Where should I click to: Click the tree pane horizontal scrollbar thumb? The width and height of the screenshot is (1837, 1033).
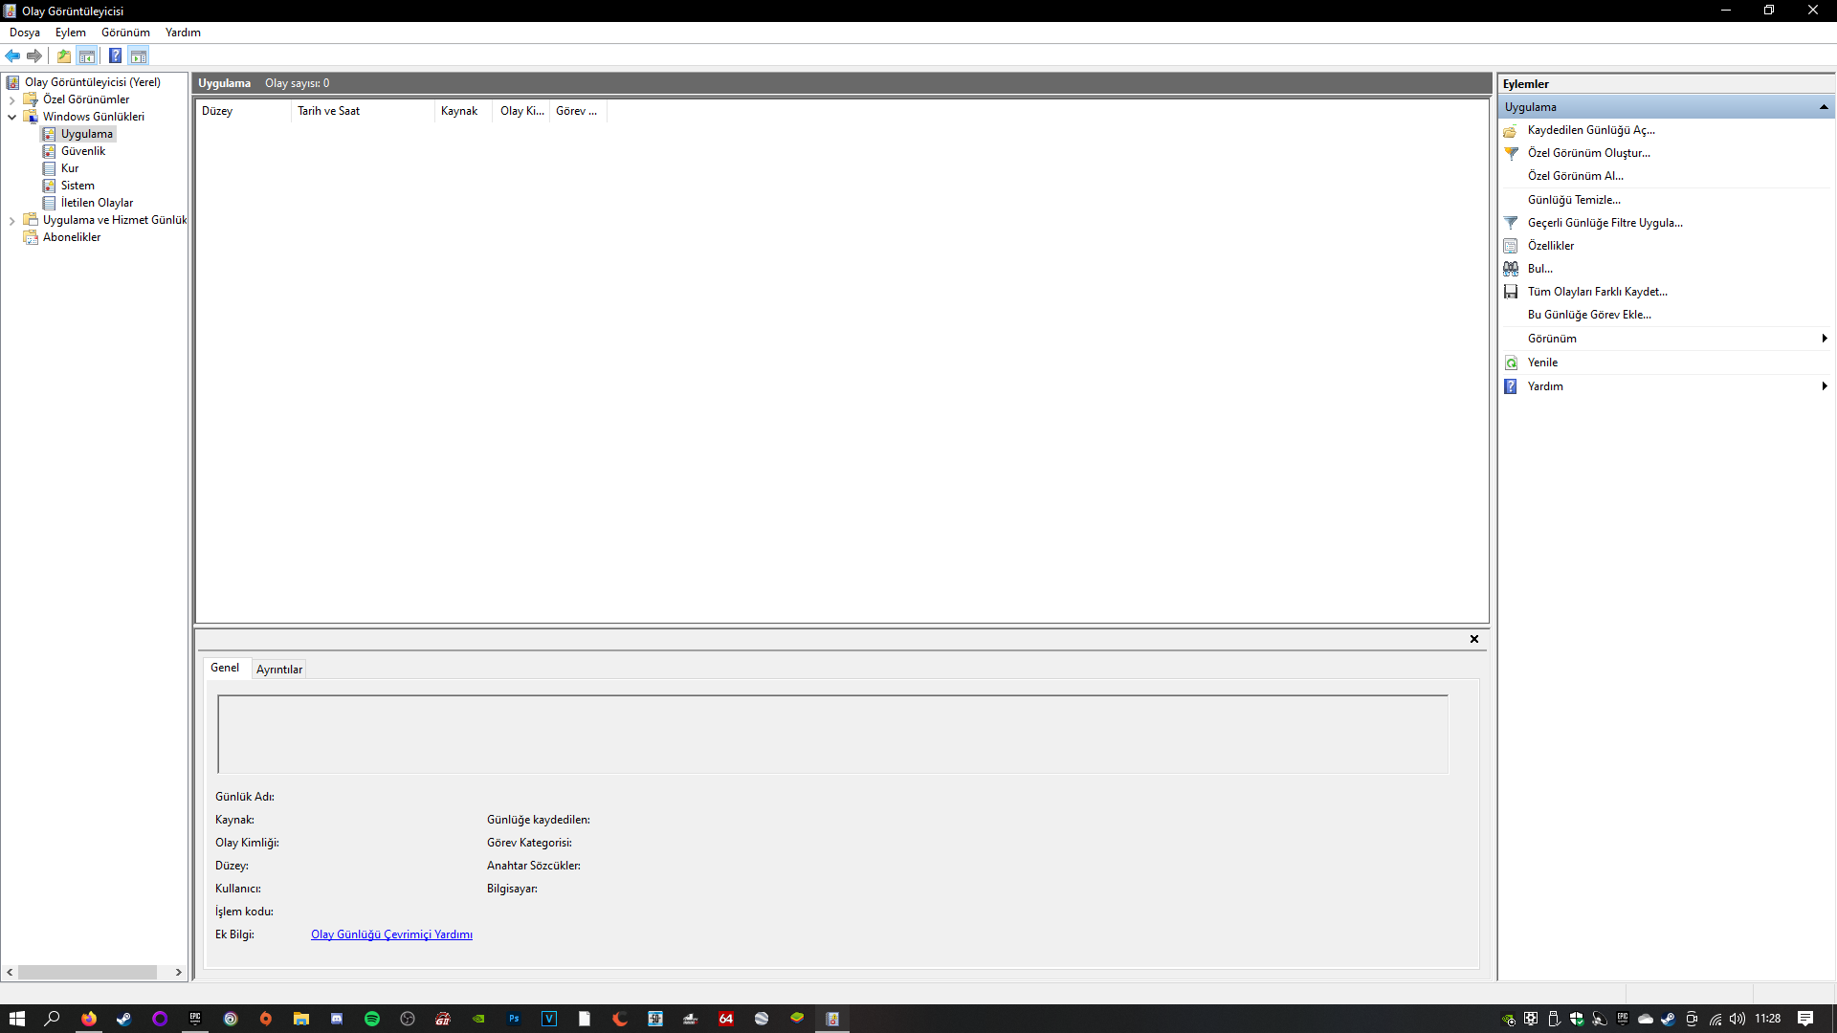(x=87, y=972)
